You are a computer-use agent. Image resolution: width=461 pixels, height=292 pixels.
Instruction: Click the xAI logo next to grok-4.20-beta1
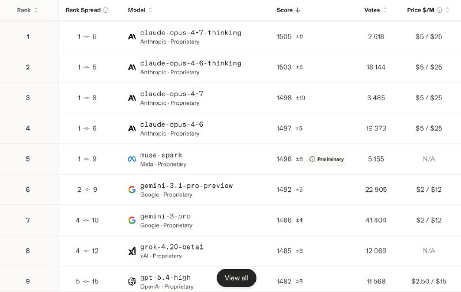(132, 251)
